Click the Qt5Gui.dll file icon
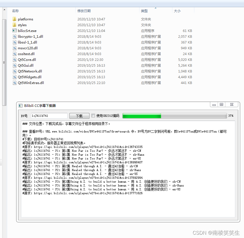244x238 pixels. tap(15, 65)
